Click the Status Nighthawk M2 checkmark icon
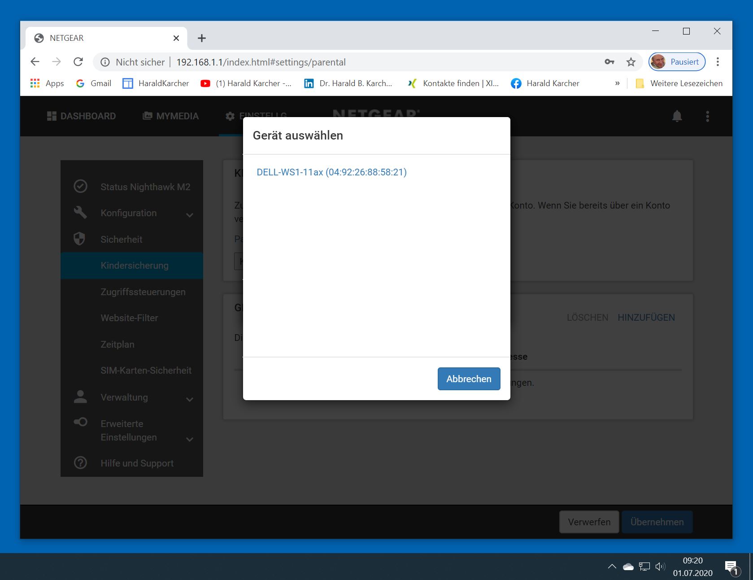This screenshot has height=580, width=753. coord(80,186)
